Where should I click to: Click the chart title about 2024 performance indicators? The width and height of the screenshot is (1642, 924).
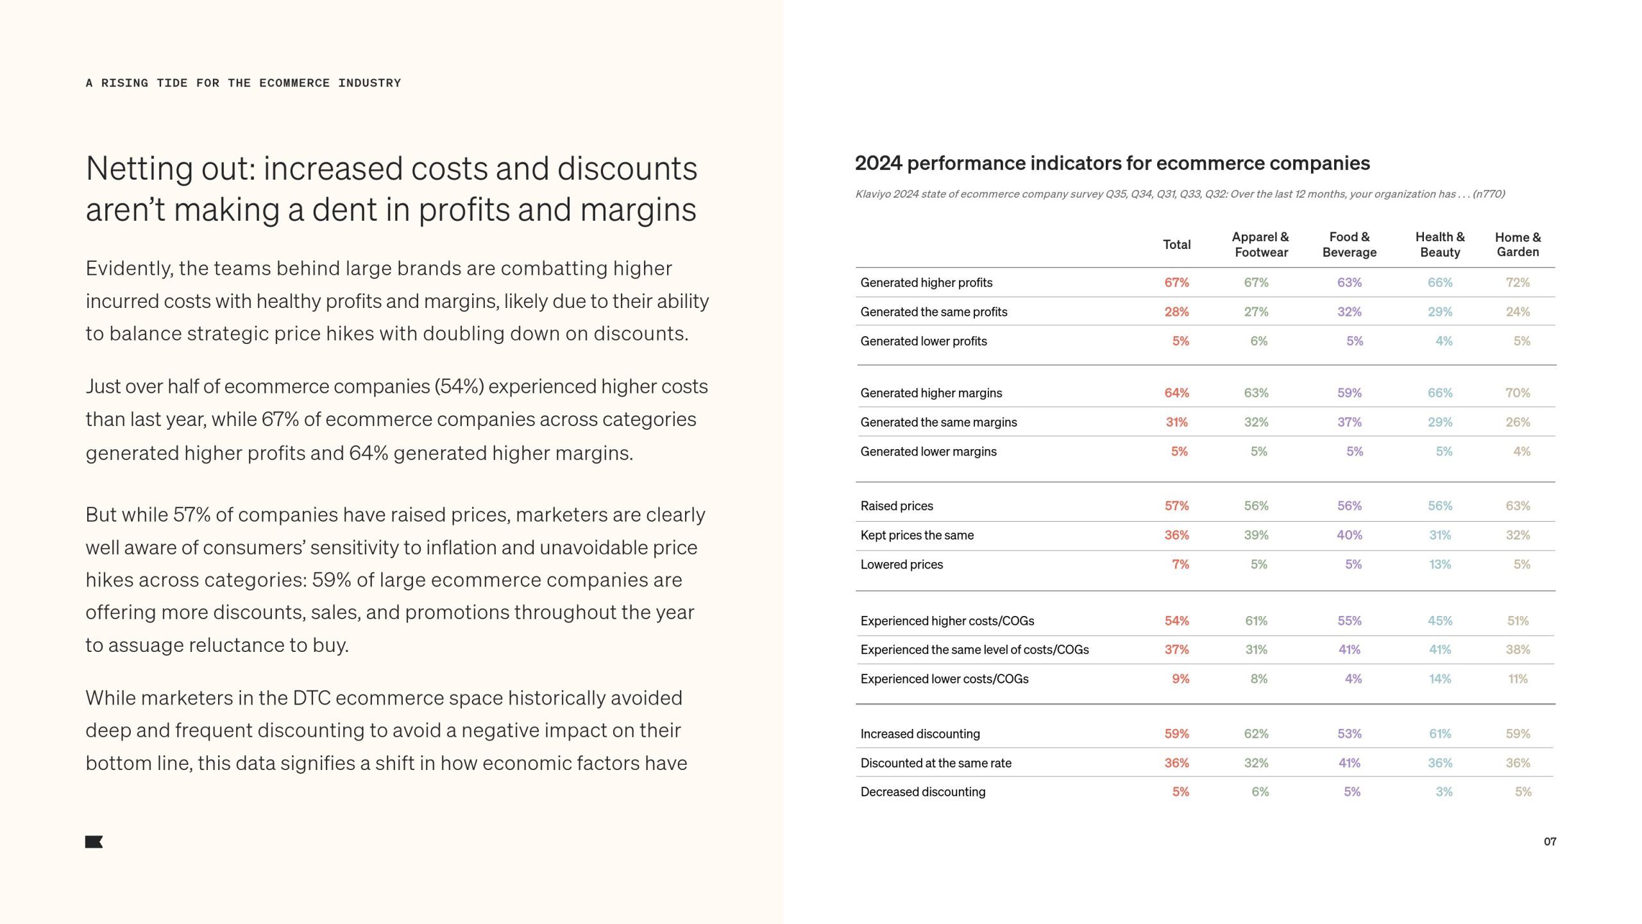pyautogui.click(x=1112, y=163)
